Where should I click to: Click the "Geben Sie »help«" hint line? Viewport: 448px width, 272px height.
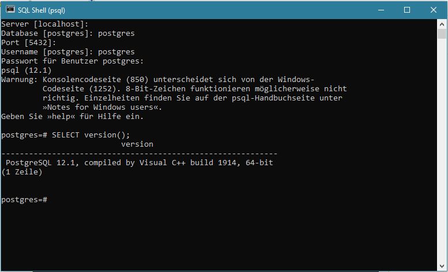[72, 117]
